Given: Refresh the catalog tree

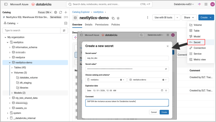Looking at the screenshot, I should tap(60, 12).
